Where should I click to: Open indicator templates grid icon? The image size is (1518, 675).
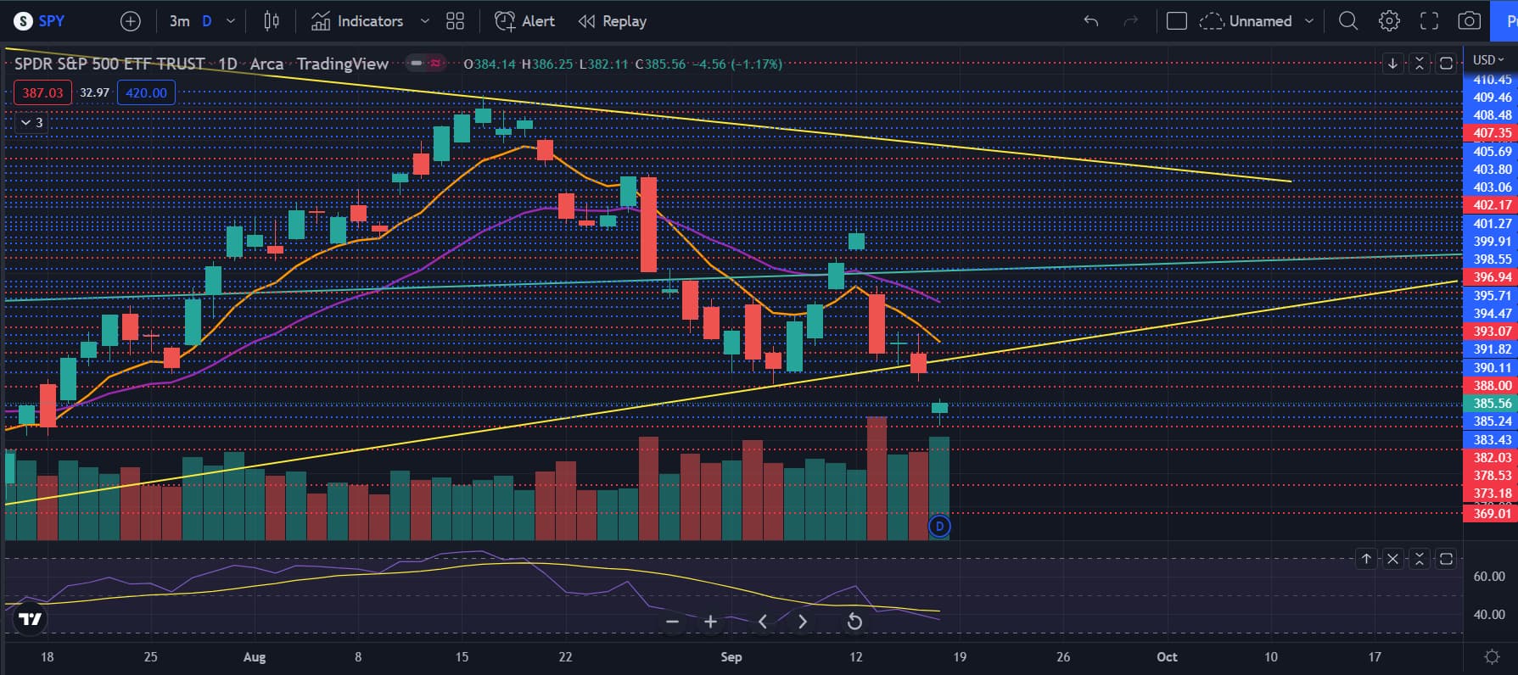click(456, 21)
